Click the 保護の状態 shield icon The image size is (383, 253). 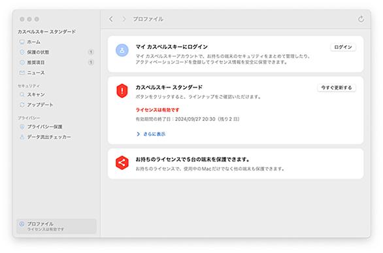(22, 52)
